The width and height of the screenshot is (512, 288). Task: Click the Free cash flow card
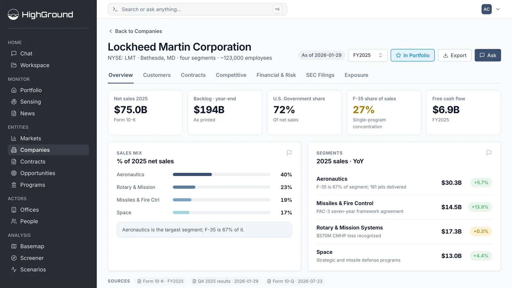click(463, 113)
